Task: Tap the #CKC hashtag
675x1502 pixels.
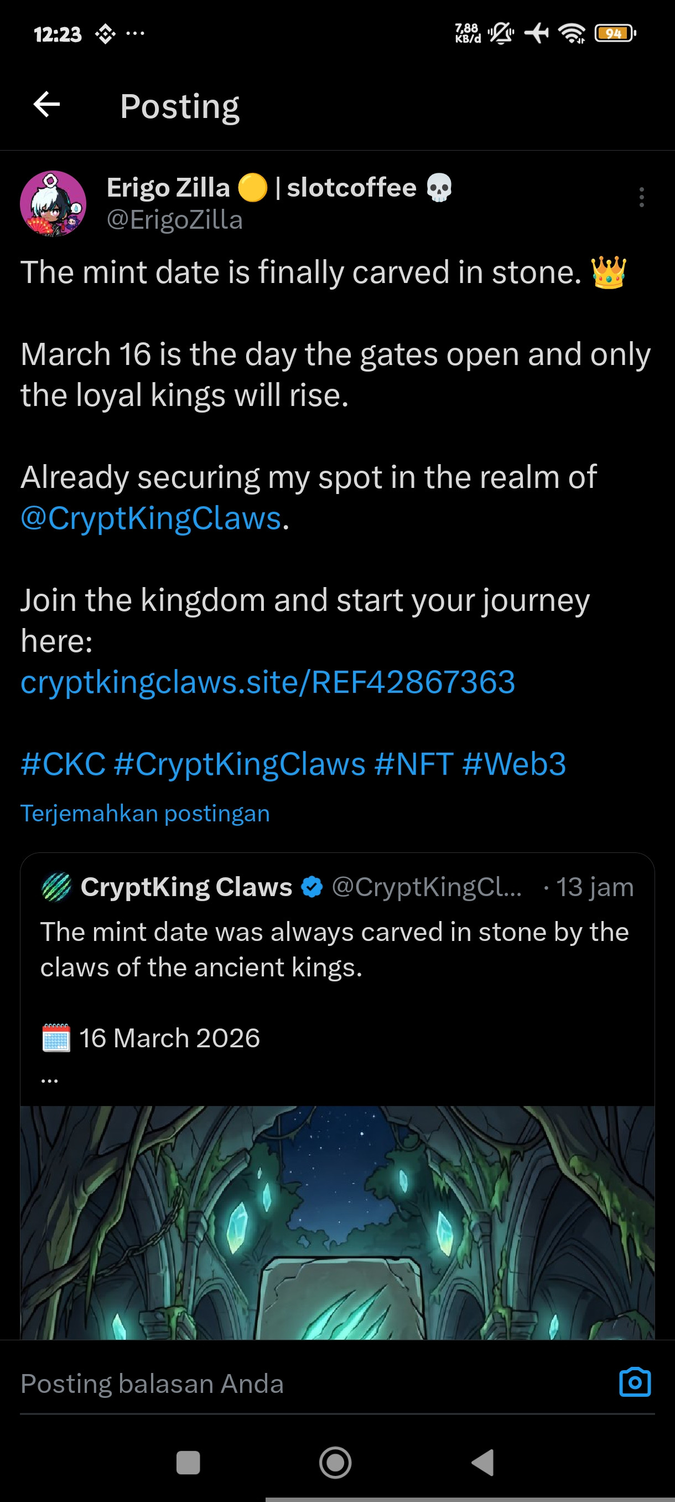Action: tap(63, 764)
